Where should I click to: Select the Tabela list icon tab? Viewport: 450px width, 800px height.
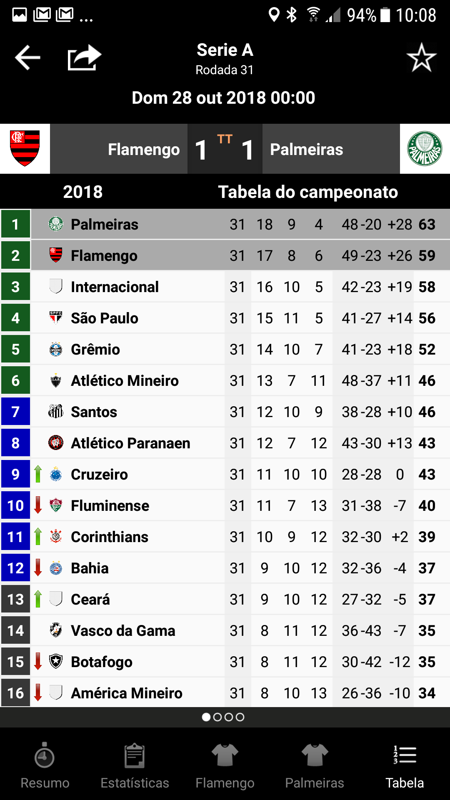(405, 766)
